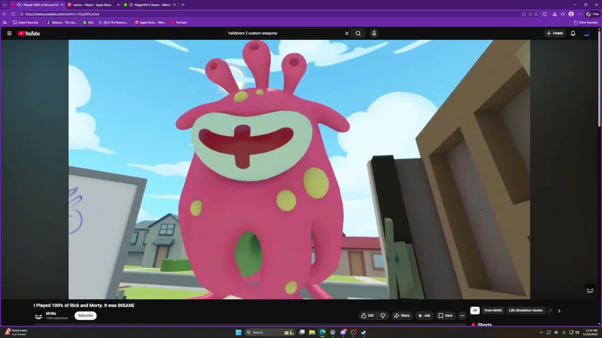Click the video player to pause playback
This screenshot has height=338, width=602.
[x=299, y=169]
